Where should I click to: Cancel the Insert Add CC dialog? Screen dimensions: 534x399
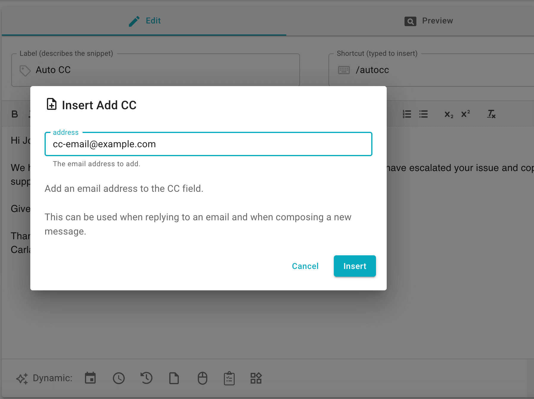coord(305,266)
